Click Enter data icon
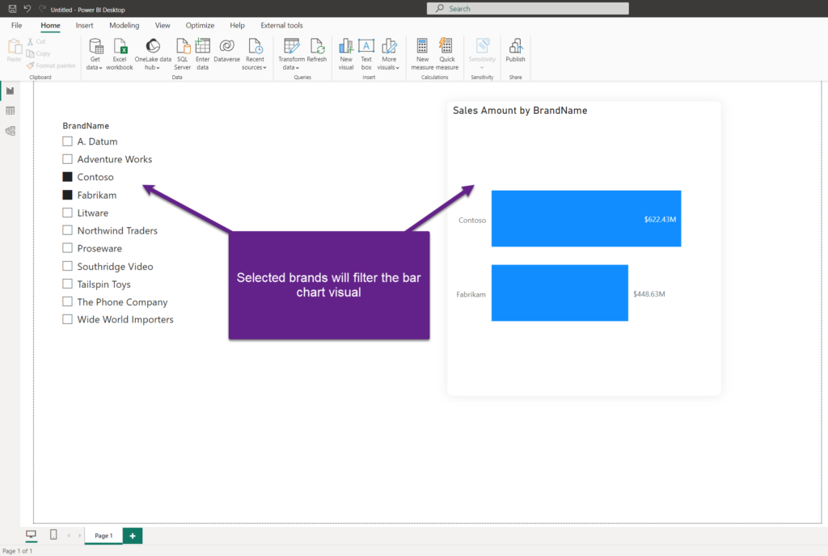 click(x=203, y=54)
